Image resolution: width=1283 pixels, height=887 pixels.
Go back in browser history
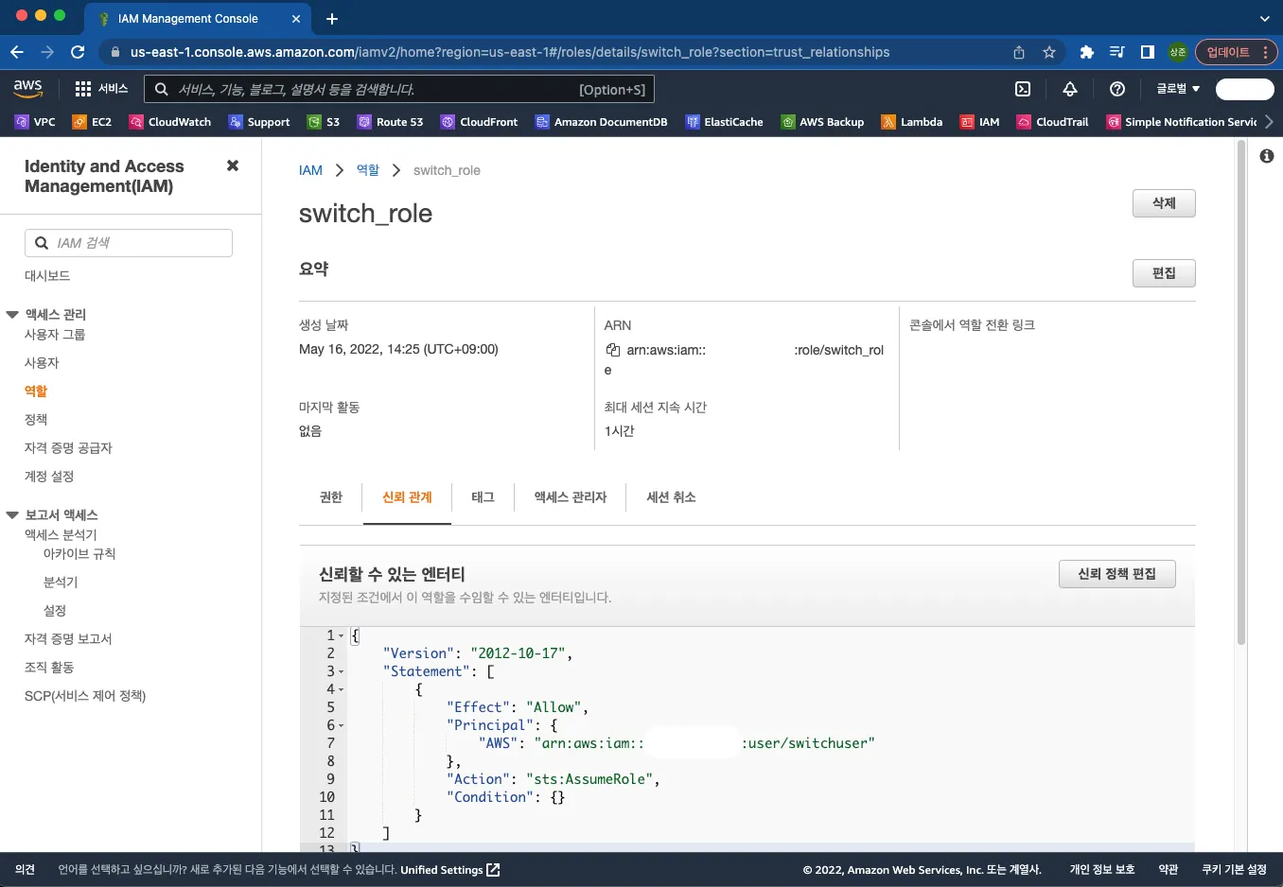[17, 52]
